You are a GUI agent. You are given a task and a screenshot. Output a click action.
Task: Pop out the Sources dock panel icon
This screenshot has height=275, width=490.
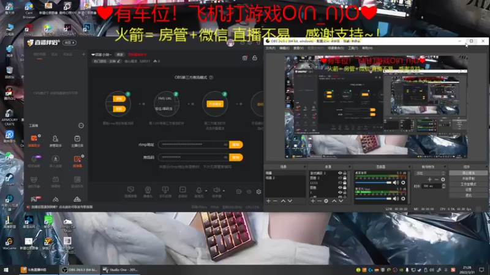point(349,167)
